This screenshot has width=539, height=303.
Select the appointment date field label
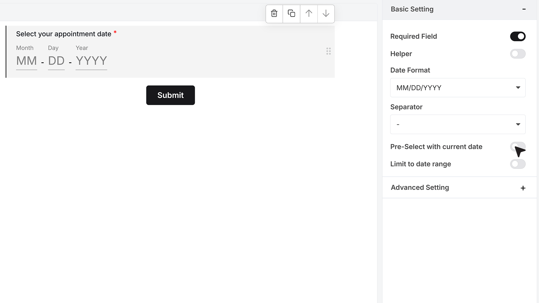[64, 34]
